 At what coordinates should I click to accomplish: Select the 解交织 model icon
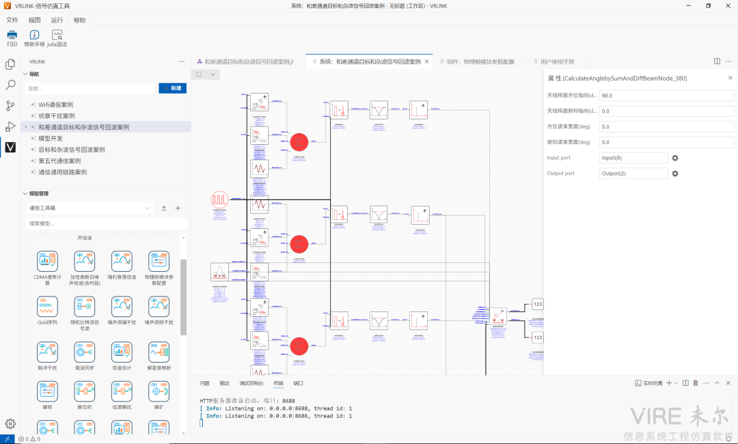click(x=84, y=391)
